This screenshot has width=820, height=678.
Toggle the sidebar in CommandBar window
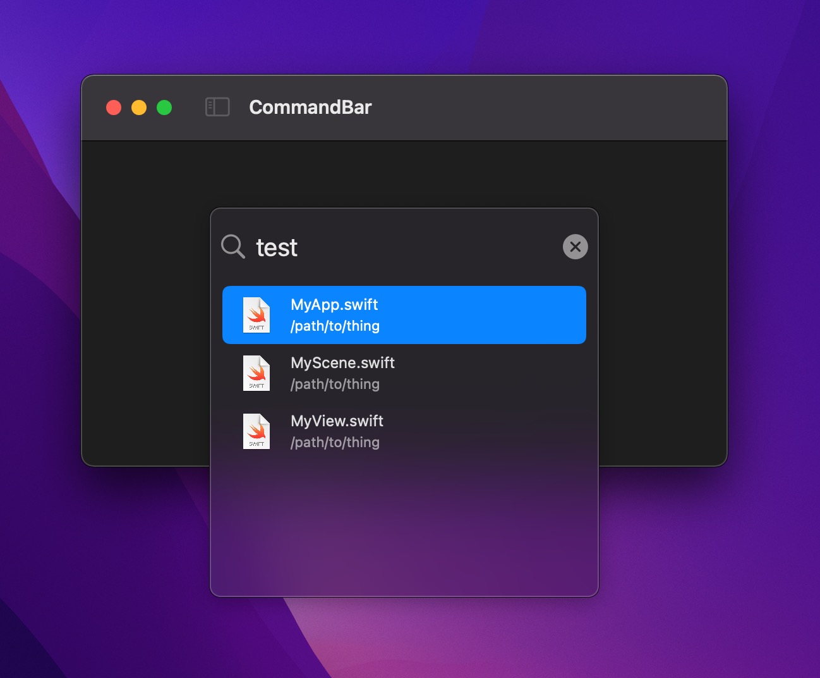point(217,107)
